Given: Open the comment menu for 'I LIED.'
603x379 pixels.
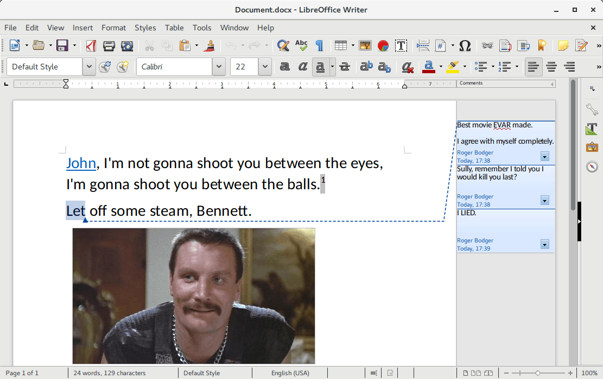Looking at the screenshot, I should click(x=544, y=244).
